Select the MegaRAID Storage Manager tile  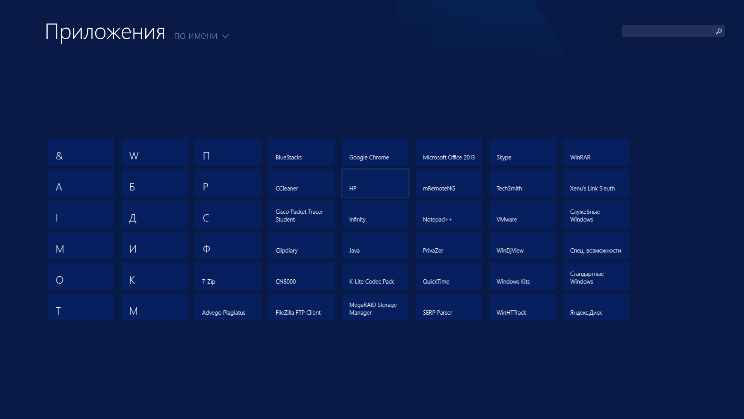(x=375, y=307)
